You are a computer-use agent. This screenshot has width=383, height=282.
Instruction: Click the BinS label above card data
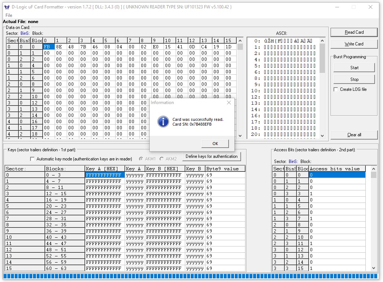coord(25,33)
